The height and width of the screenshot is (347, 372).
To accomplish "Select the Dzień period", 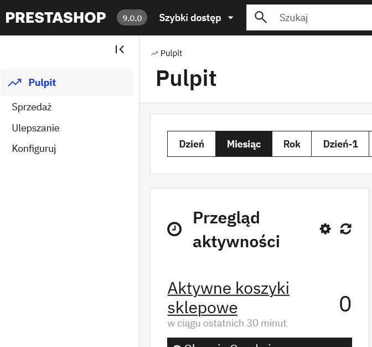I will (192, 144).
